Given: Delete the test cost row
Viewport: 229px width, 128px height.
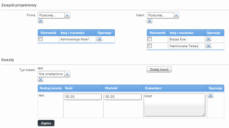Looking at the screenshot, I should 210,96.
